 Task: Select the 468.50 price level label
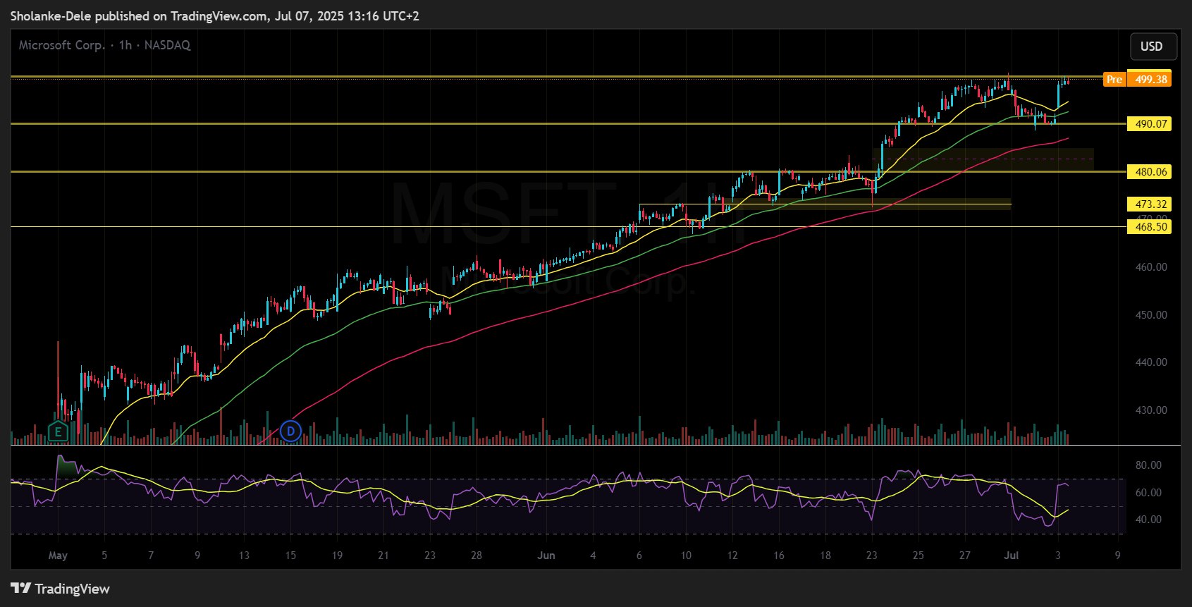[1150, 226]
